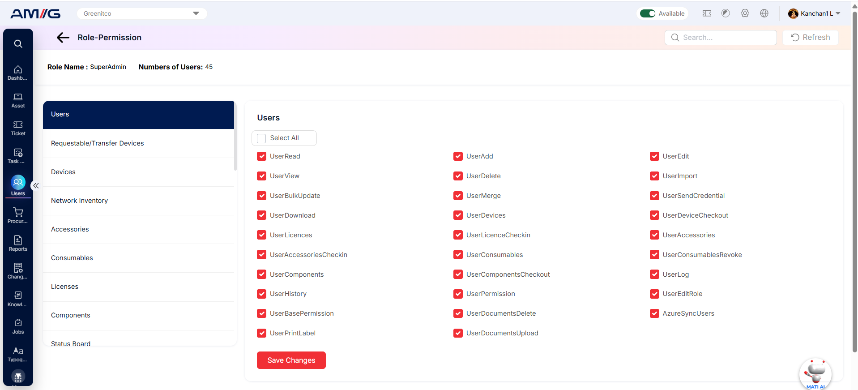The image size is (858, 390).
Task: Click the Refresh button
Action: coord(811,38)
